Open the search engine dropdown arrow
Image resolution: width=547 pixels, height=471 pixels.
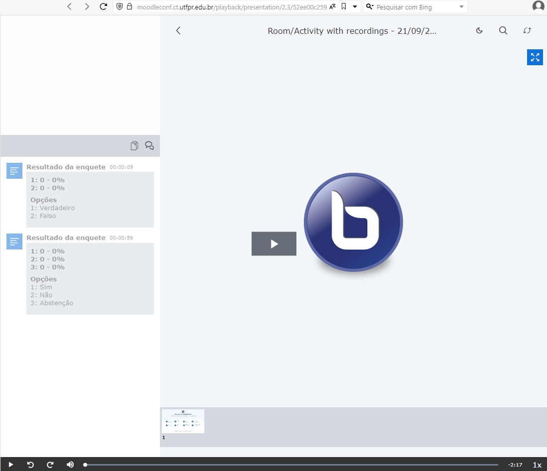tap(461, 6)
